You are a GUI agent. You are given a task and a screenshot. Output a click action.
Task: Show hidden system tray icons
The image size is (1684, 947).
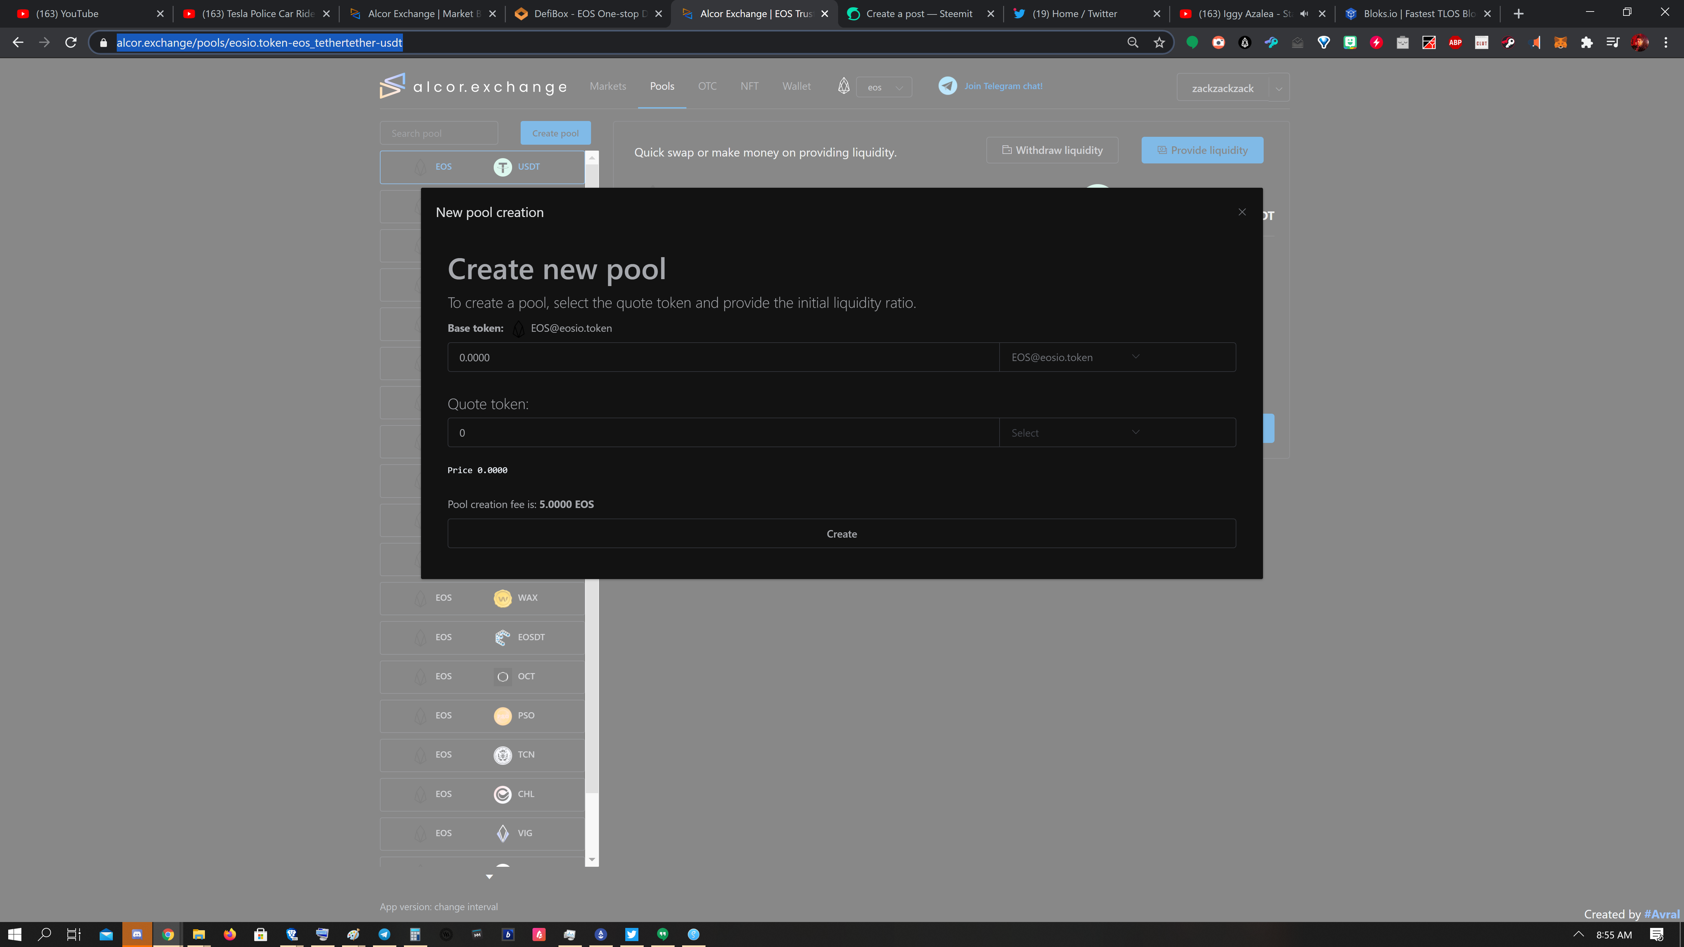pyautogui.click(x=1578, y=935)
